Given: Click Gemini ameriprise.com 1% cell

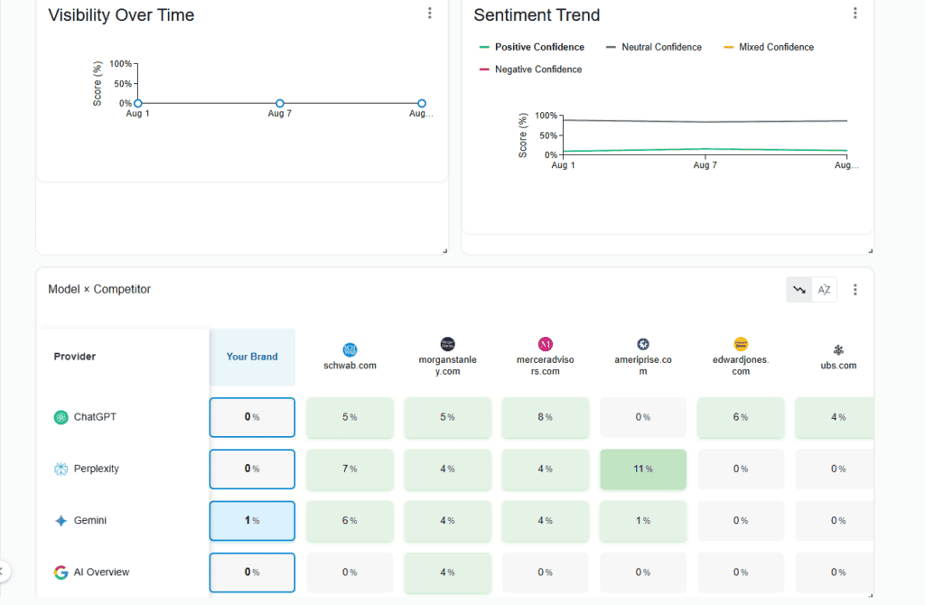Looking at the screenshot, I should pos(643,521).
